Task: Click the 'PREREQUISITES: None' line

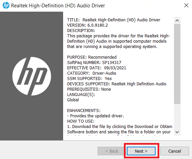Action: click(89, 89)
